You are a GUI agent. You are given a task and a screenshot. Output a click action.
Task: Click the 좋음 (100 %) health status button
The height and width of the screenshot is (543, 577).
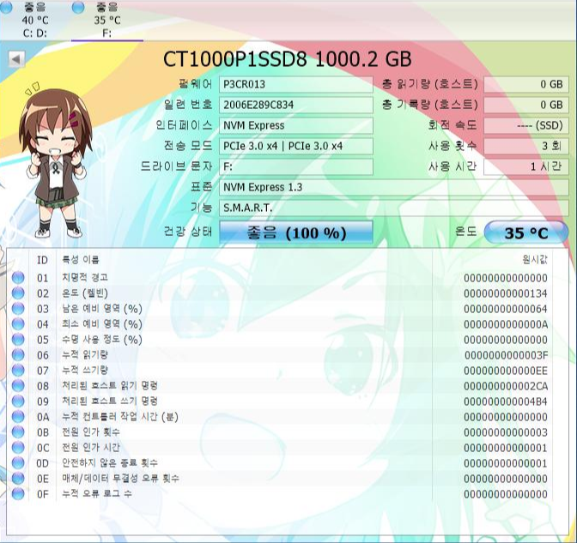pos(296,232)
